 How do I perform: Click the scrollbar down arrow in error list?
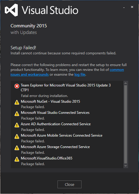(x=125, y=166)
